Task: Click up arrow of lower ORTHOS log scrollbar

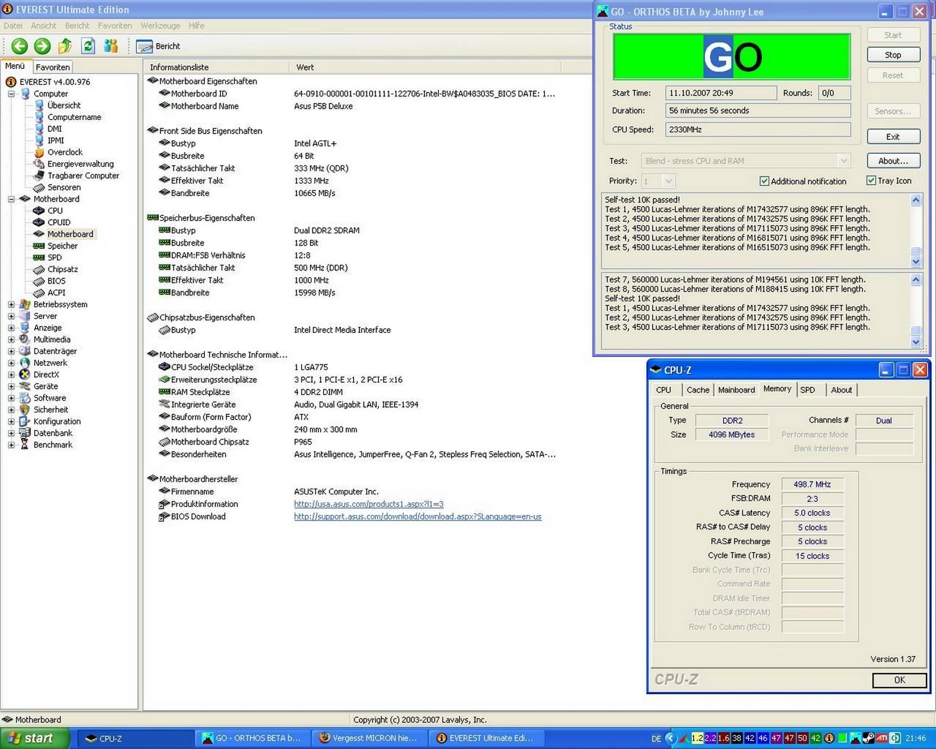Action: 916,279
